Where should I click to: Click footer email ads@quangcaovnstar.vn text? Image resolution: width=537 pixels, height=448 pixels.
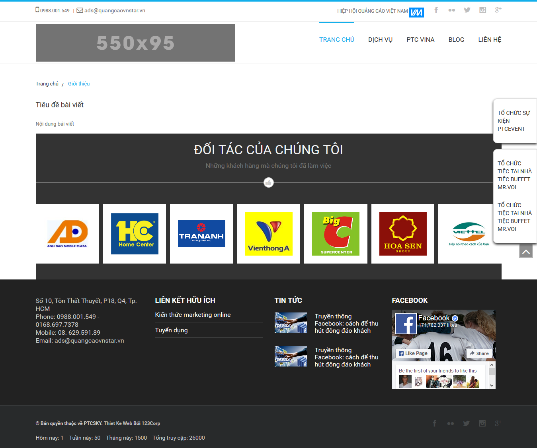point(89,341)
